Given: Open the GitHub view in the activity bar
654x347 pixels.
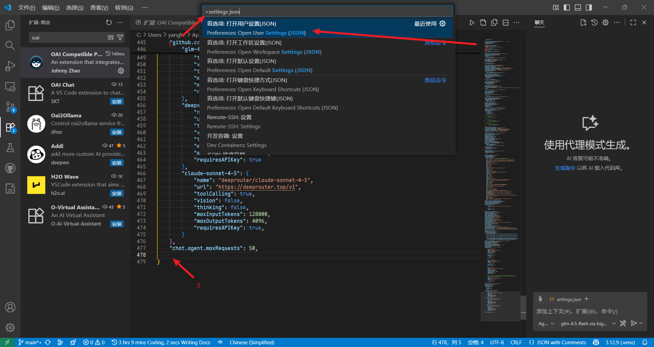Looking at the screenshot, I should (10, 168).
